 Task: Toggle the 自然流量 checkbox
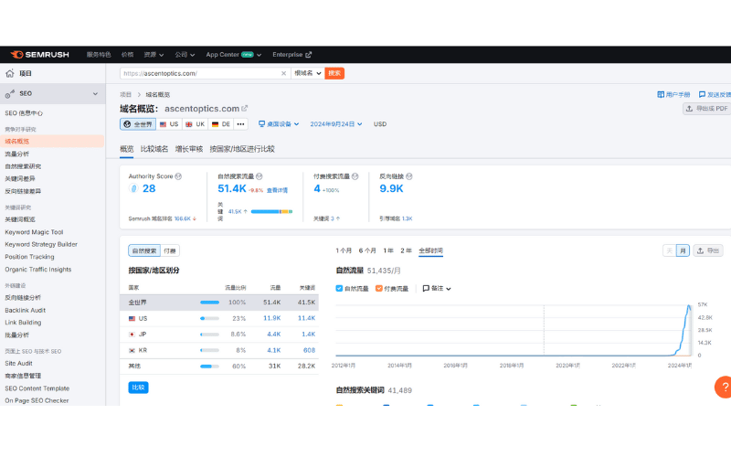[339, 289]
